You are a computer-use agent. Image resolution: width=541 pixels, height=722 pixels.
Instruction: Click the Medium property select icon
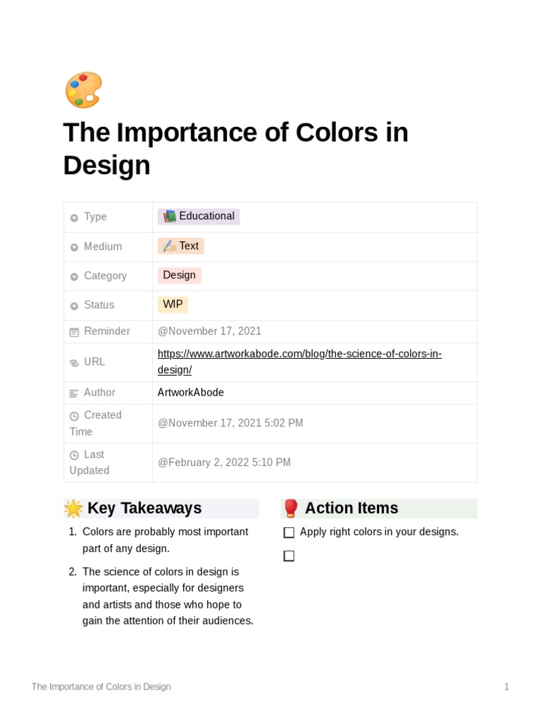click(74, 247)
